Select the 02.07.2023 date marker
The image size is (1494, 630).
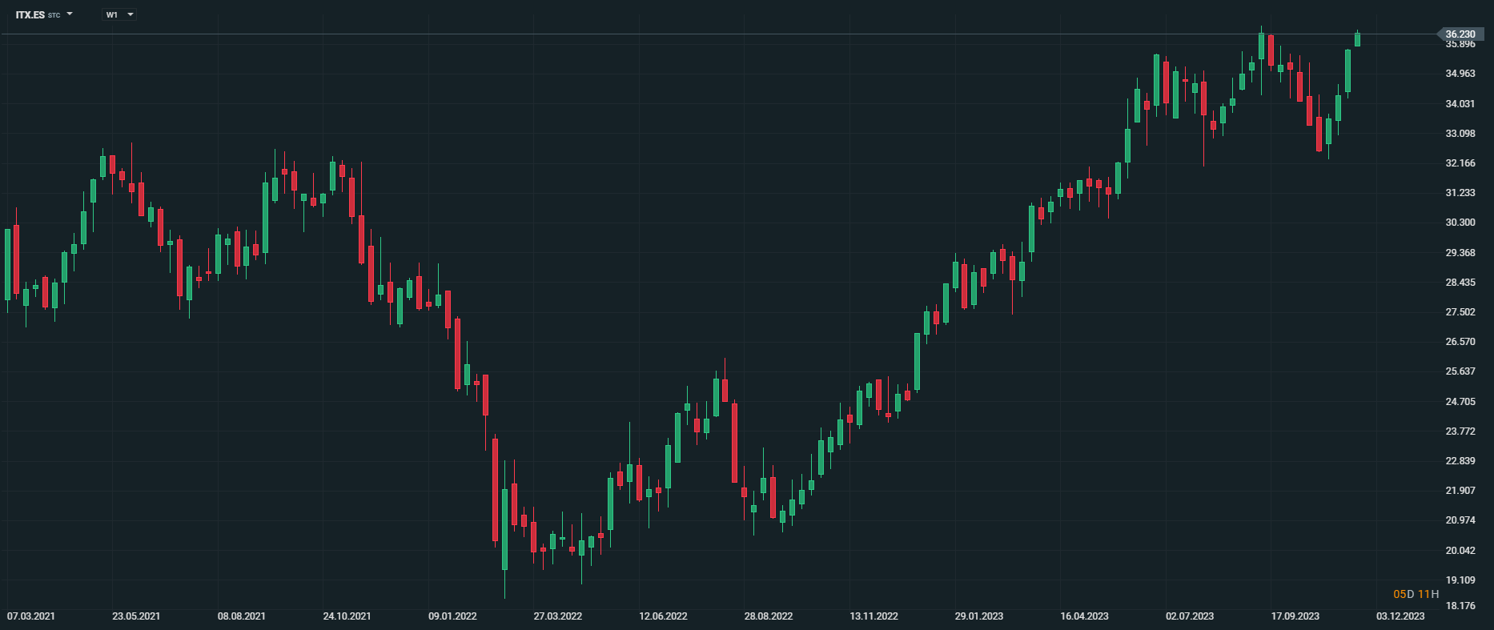(x=1189, y=616)
